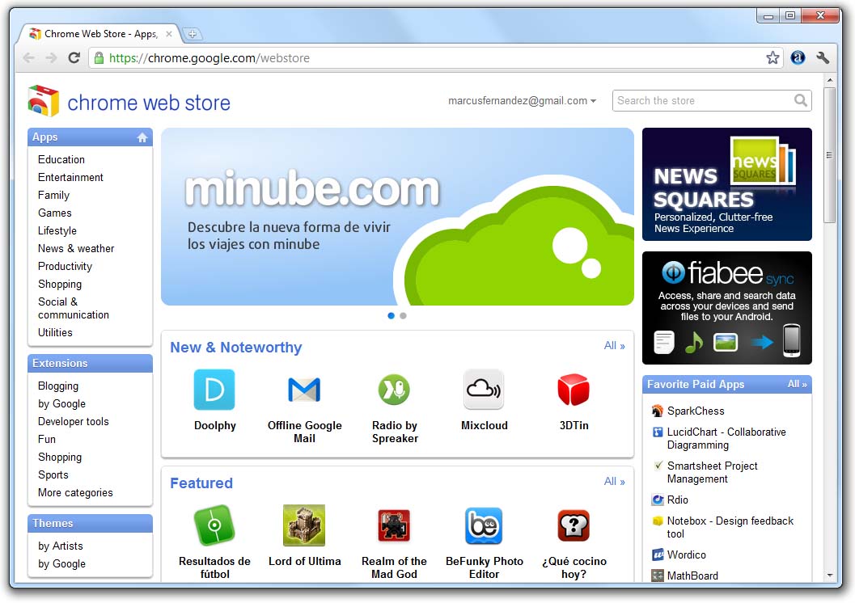Click the SparkChess icon in paid apps
855x603 pixels.
coord(658,411)
